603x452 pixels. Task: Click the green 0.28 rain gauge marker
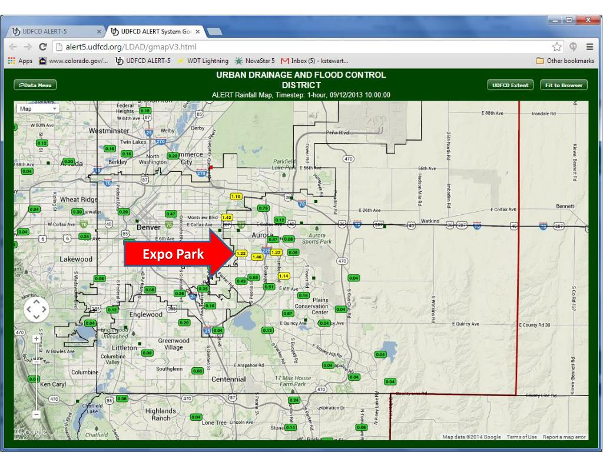180,293
